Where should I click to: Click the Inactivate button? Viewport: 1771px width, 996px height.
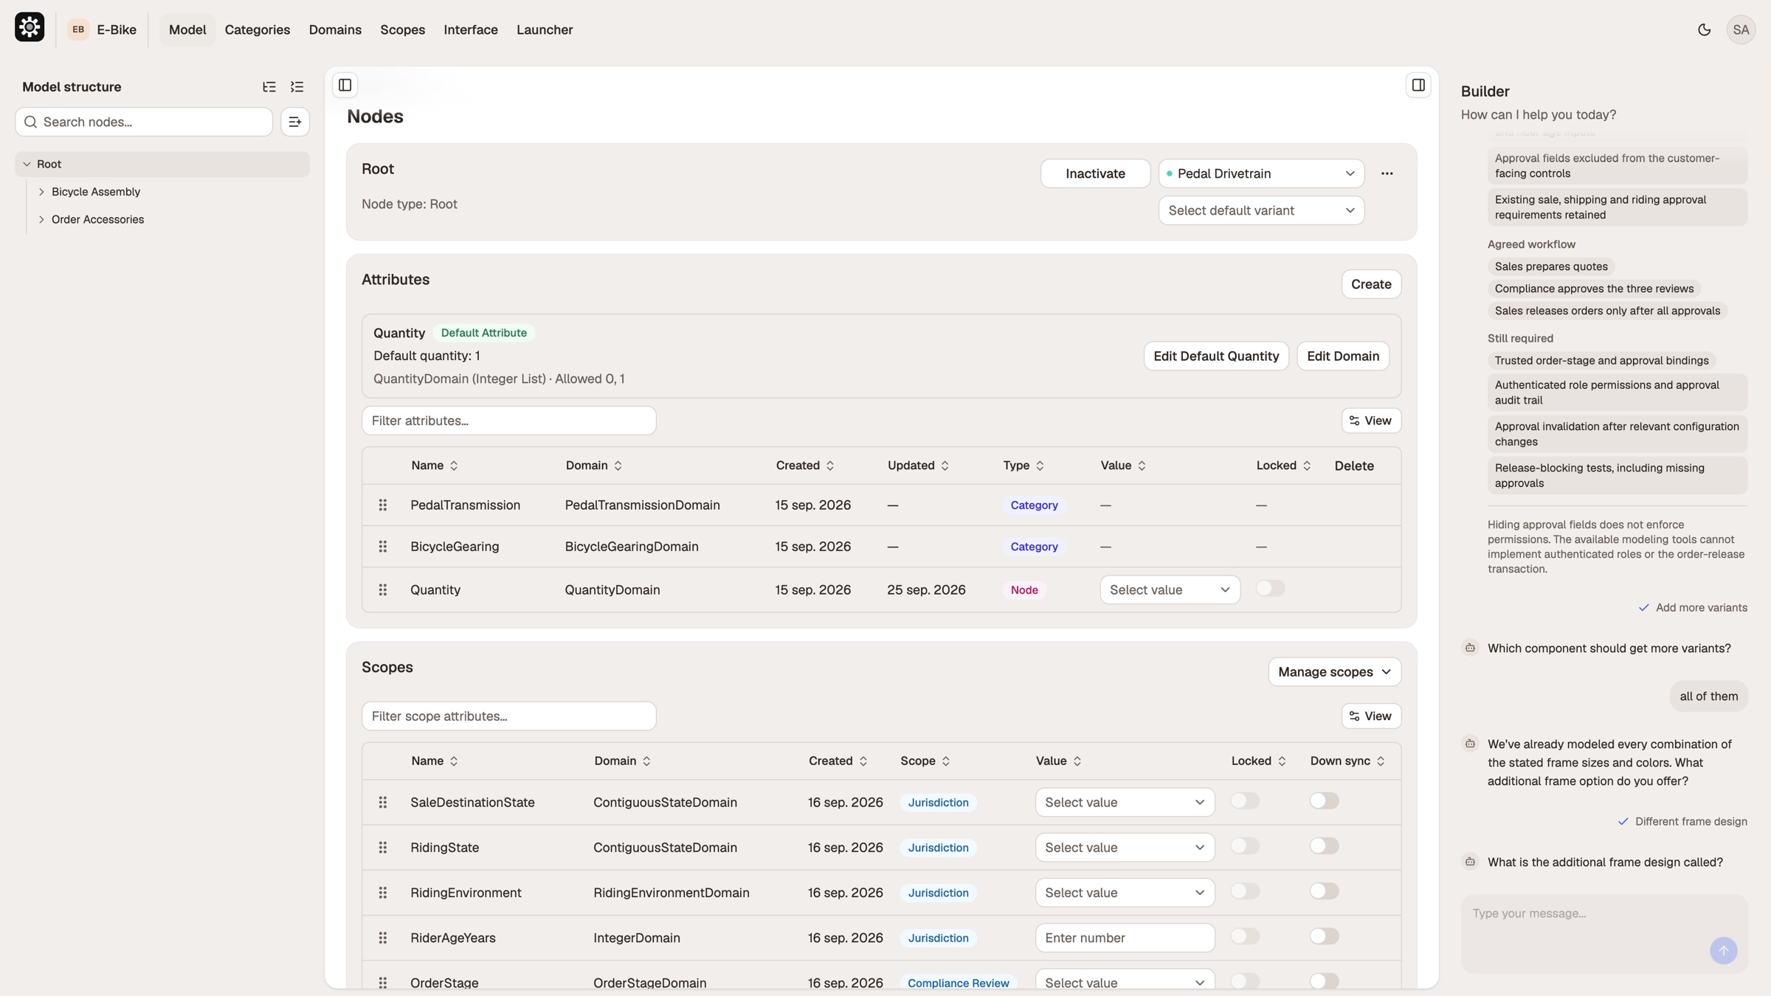click(1095, 173)
